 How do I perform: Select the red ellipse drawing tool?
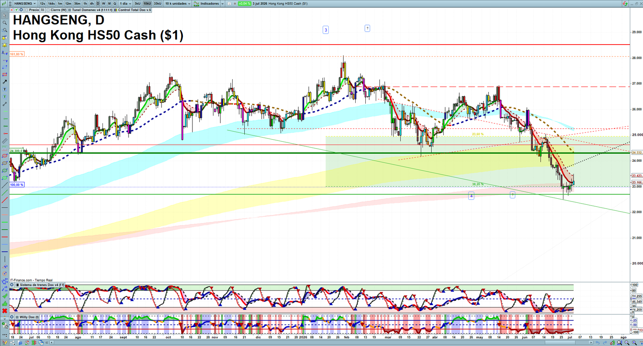[x=4, y=156]
